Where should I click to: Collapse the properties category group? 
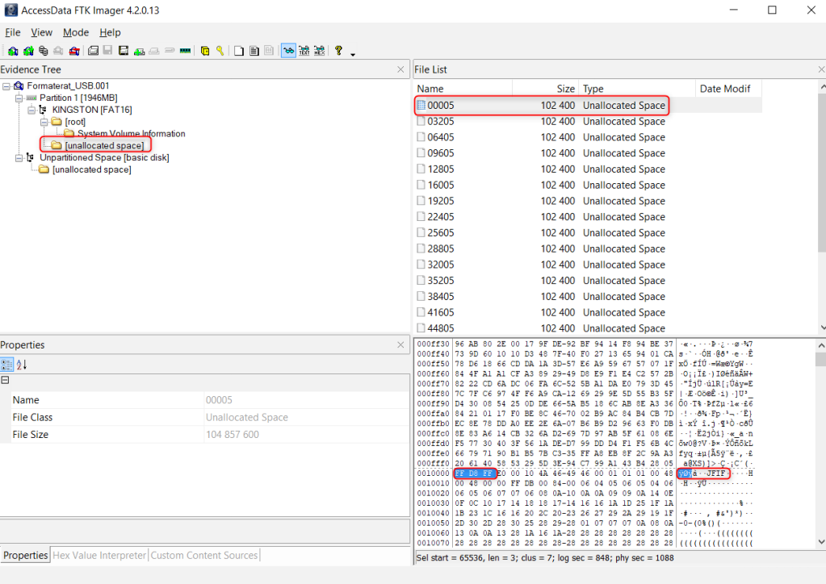[6, 381]
